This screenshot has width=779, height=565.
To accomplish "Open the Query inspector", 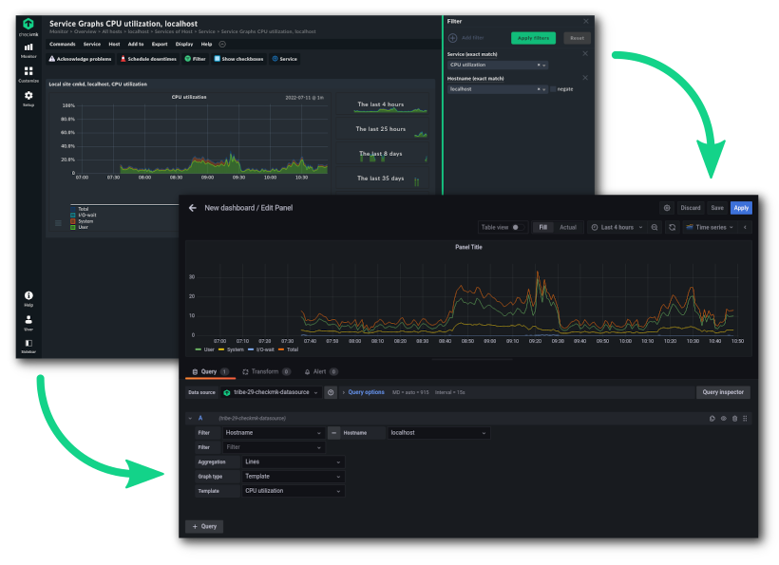I will 723,392.
